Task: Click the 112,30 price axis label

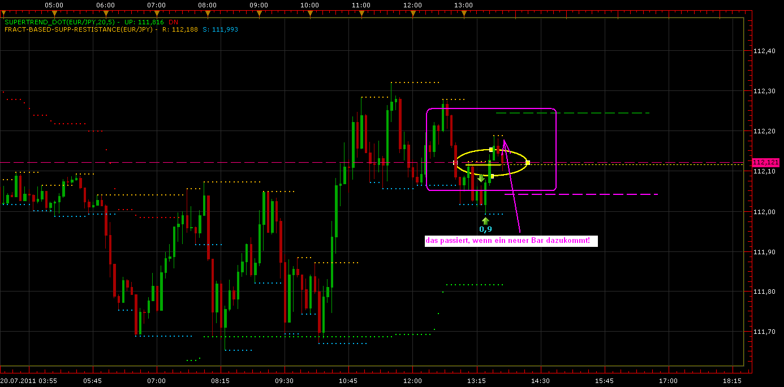Action: pos(764,91)
